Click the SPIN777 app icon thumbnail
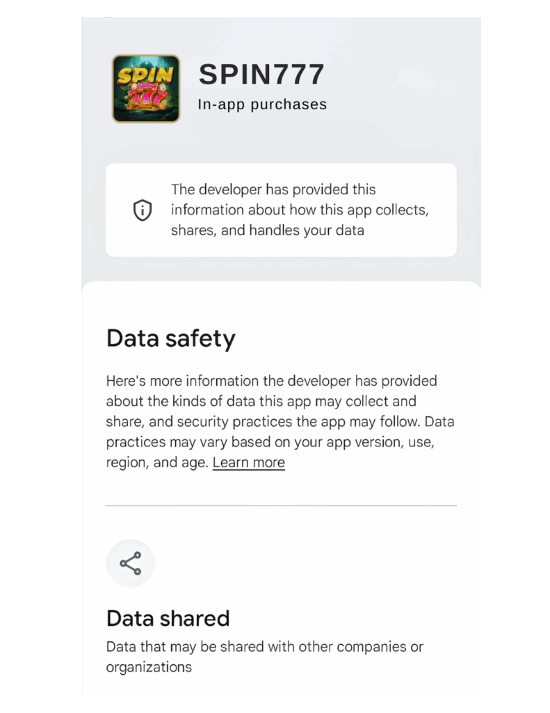This screenshot has width=550, height=713. point(146,89)
